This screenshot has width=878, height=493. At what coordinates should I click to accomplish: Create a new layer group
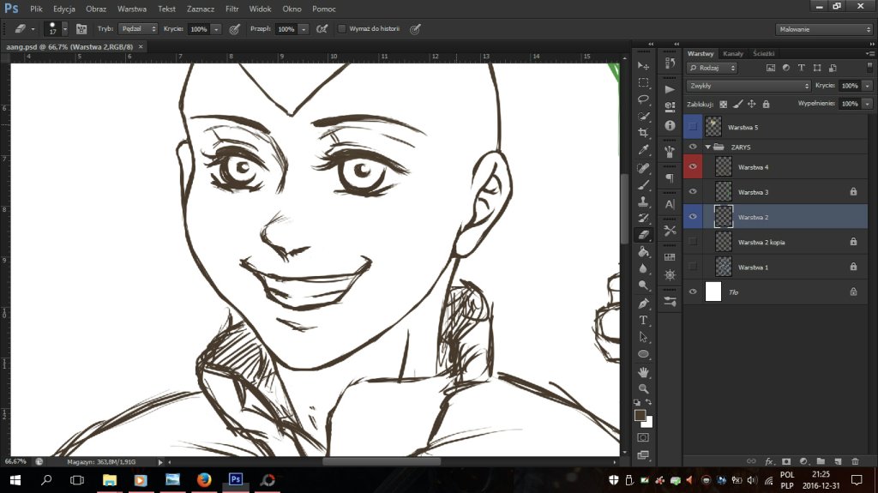pos(821,461)
